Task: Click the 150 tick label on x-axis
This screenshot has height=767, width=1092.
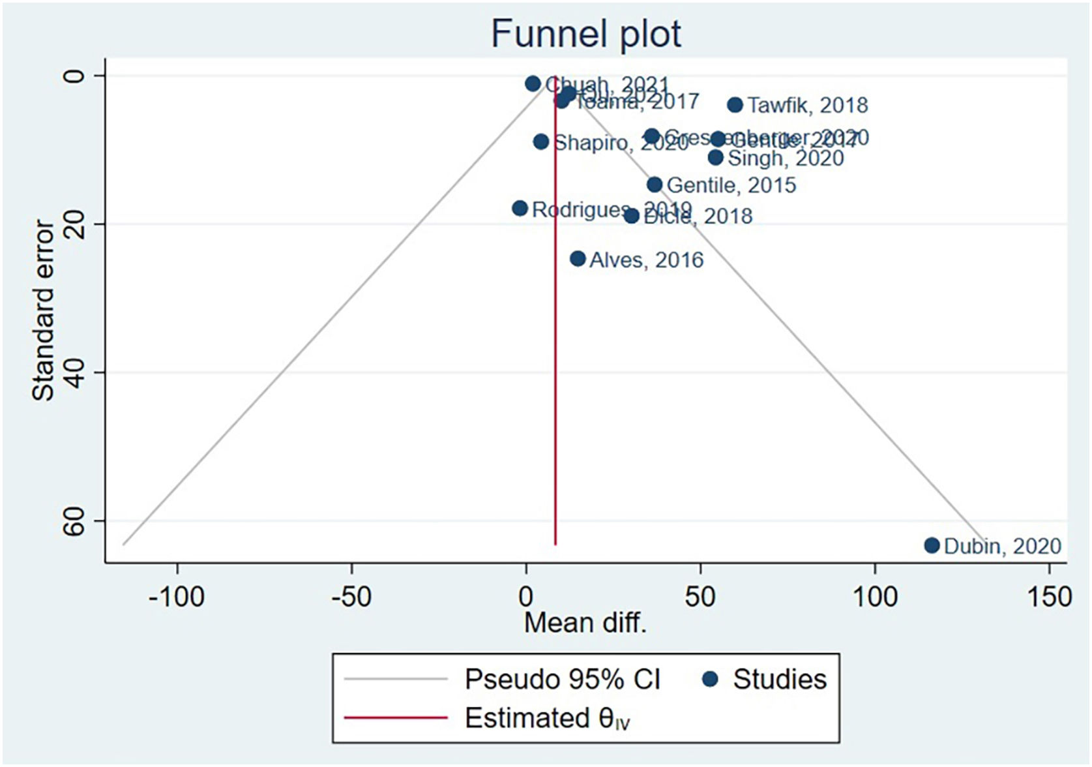Action: point(1049,597)
